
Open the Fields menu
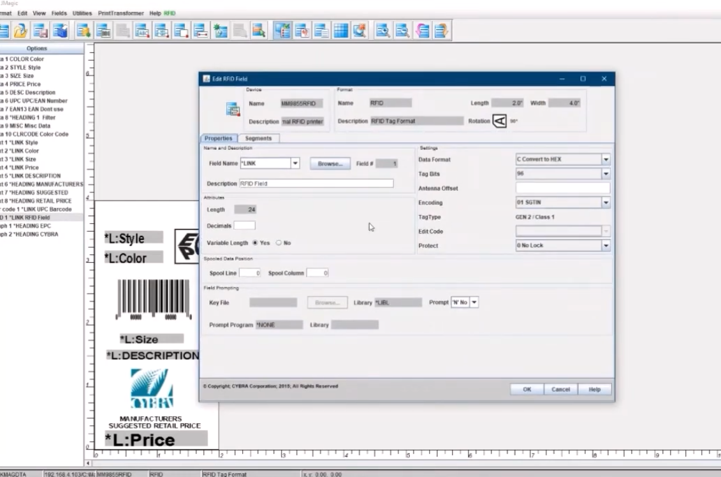[59, 13]
